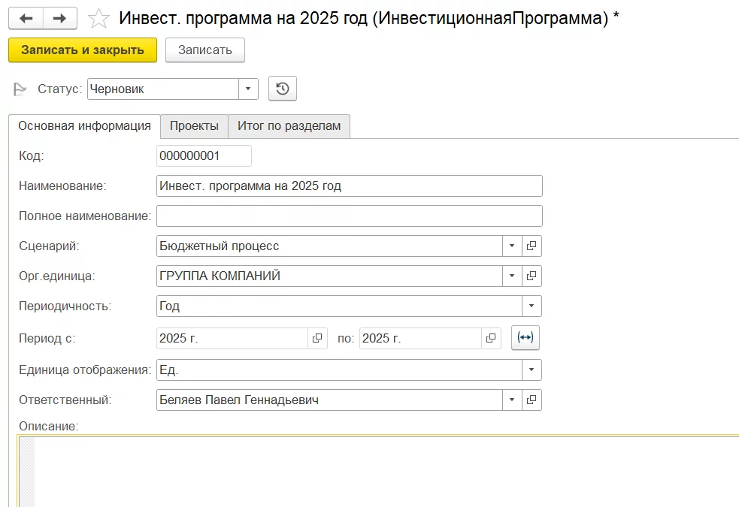Viewport: 739px width, 507px height.
Task: Switch to the Проекты tab
Action: tap(194, 126)
